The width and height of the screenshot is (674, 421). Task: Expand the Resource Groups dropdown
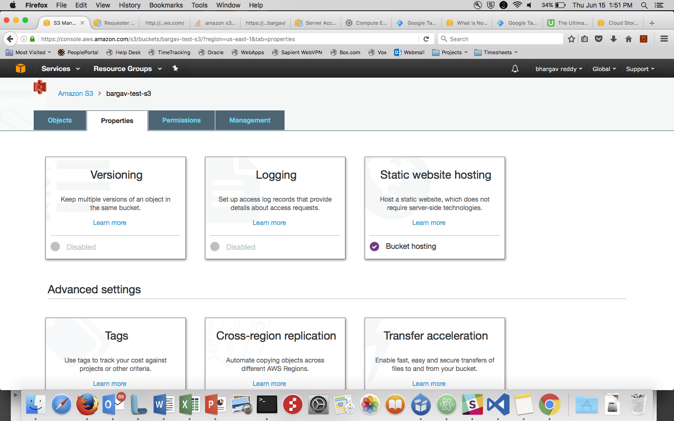pos(127,68)
